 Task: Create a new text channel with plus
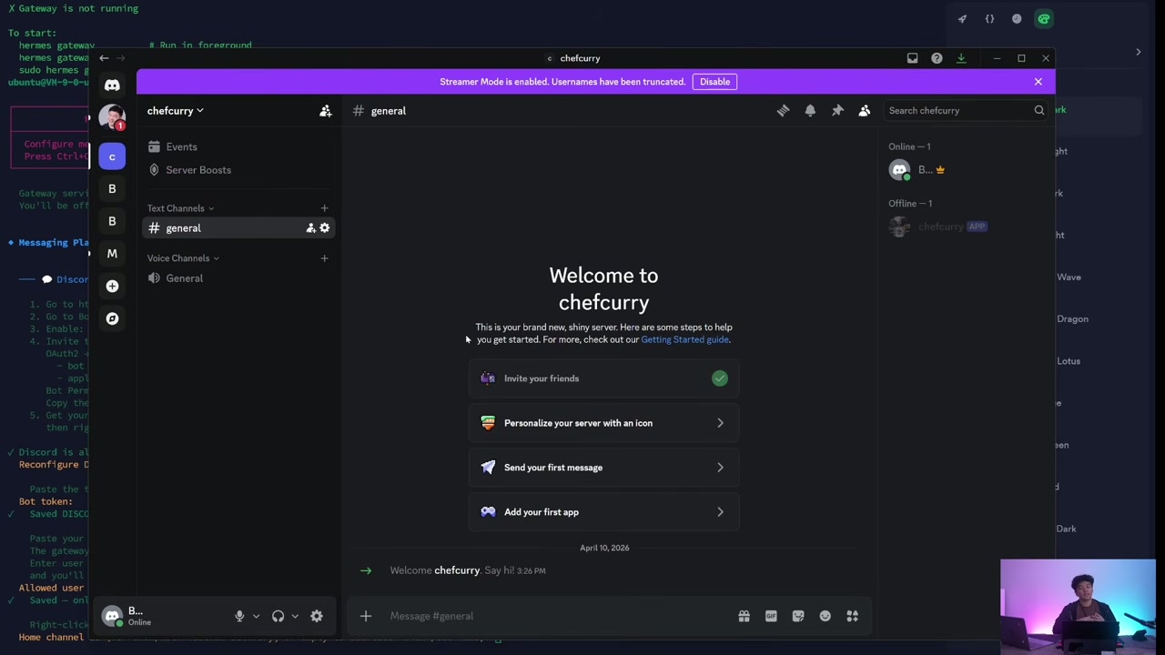(x=324, y=208)
